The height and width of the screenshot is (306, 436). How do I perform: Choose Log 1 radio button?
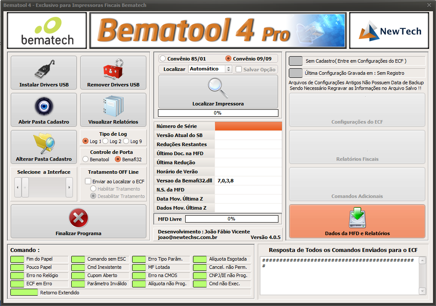(x=85, y=141)
